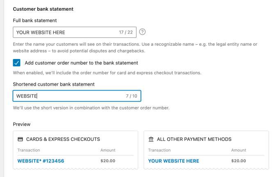Image resolution: width=277 pixels, height=177 pixels.
Task: Click the YOUR WEBSITE HERE transaction preview
Action: [x=173, y=161]
